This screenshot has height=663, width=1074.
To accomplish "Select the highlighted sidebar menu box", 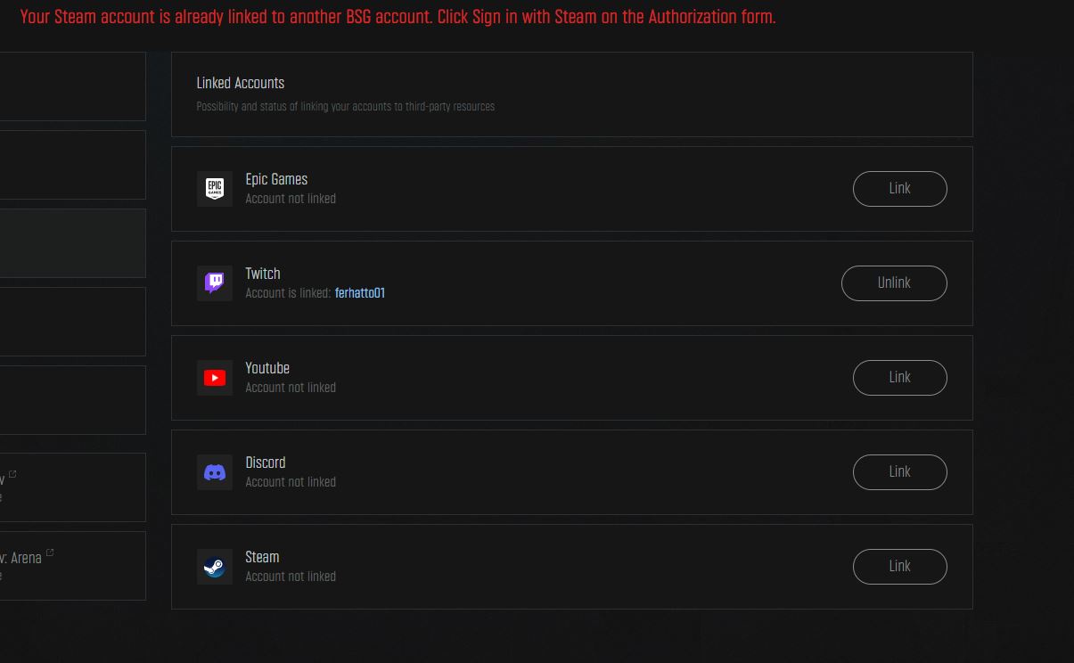I will (x=72, y=243).
